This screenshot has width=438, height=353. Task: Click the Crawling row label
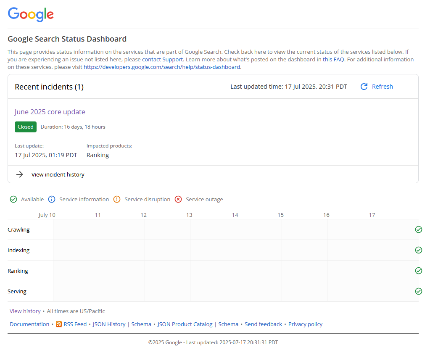click(x=18, y=230)
